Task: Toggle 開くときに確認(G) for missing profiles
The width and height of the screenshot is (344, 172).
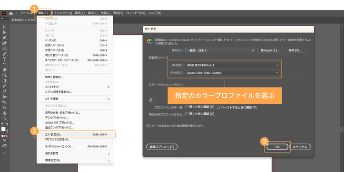Action: click(x=187, y=114)
